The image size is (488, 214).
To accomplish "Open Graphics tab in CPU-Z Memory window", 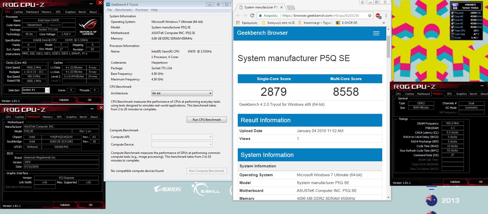I will pyautogui.click(x=461, y=94).
